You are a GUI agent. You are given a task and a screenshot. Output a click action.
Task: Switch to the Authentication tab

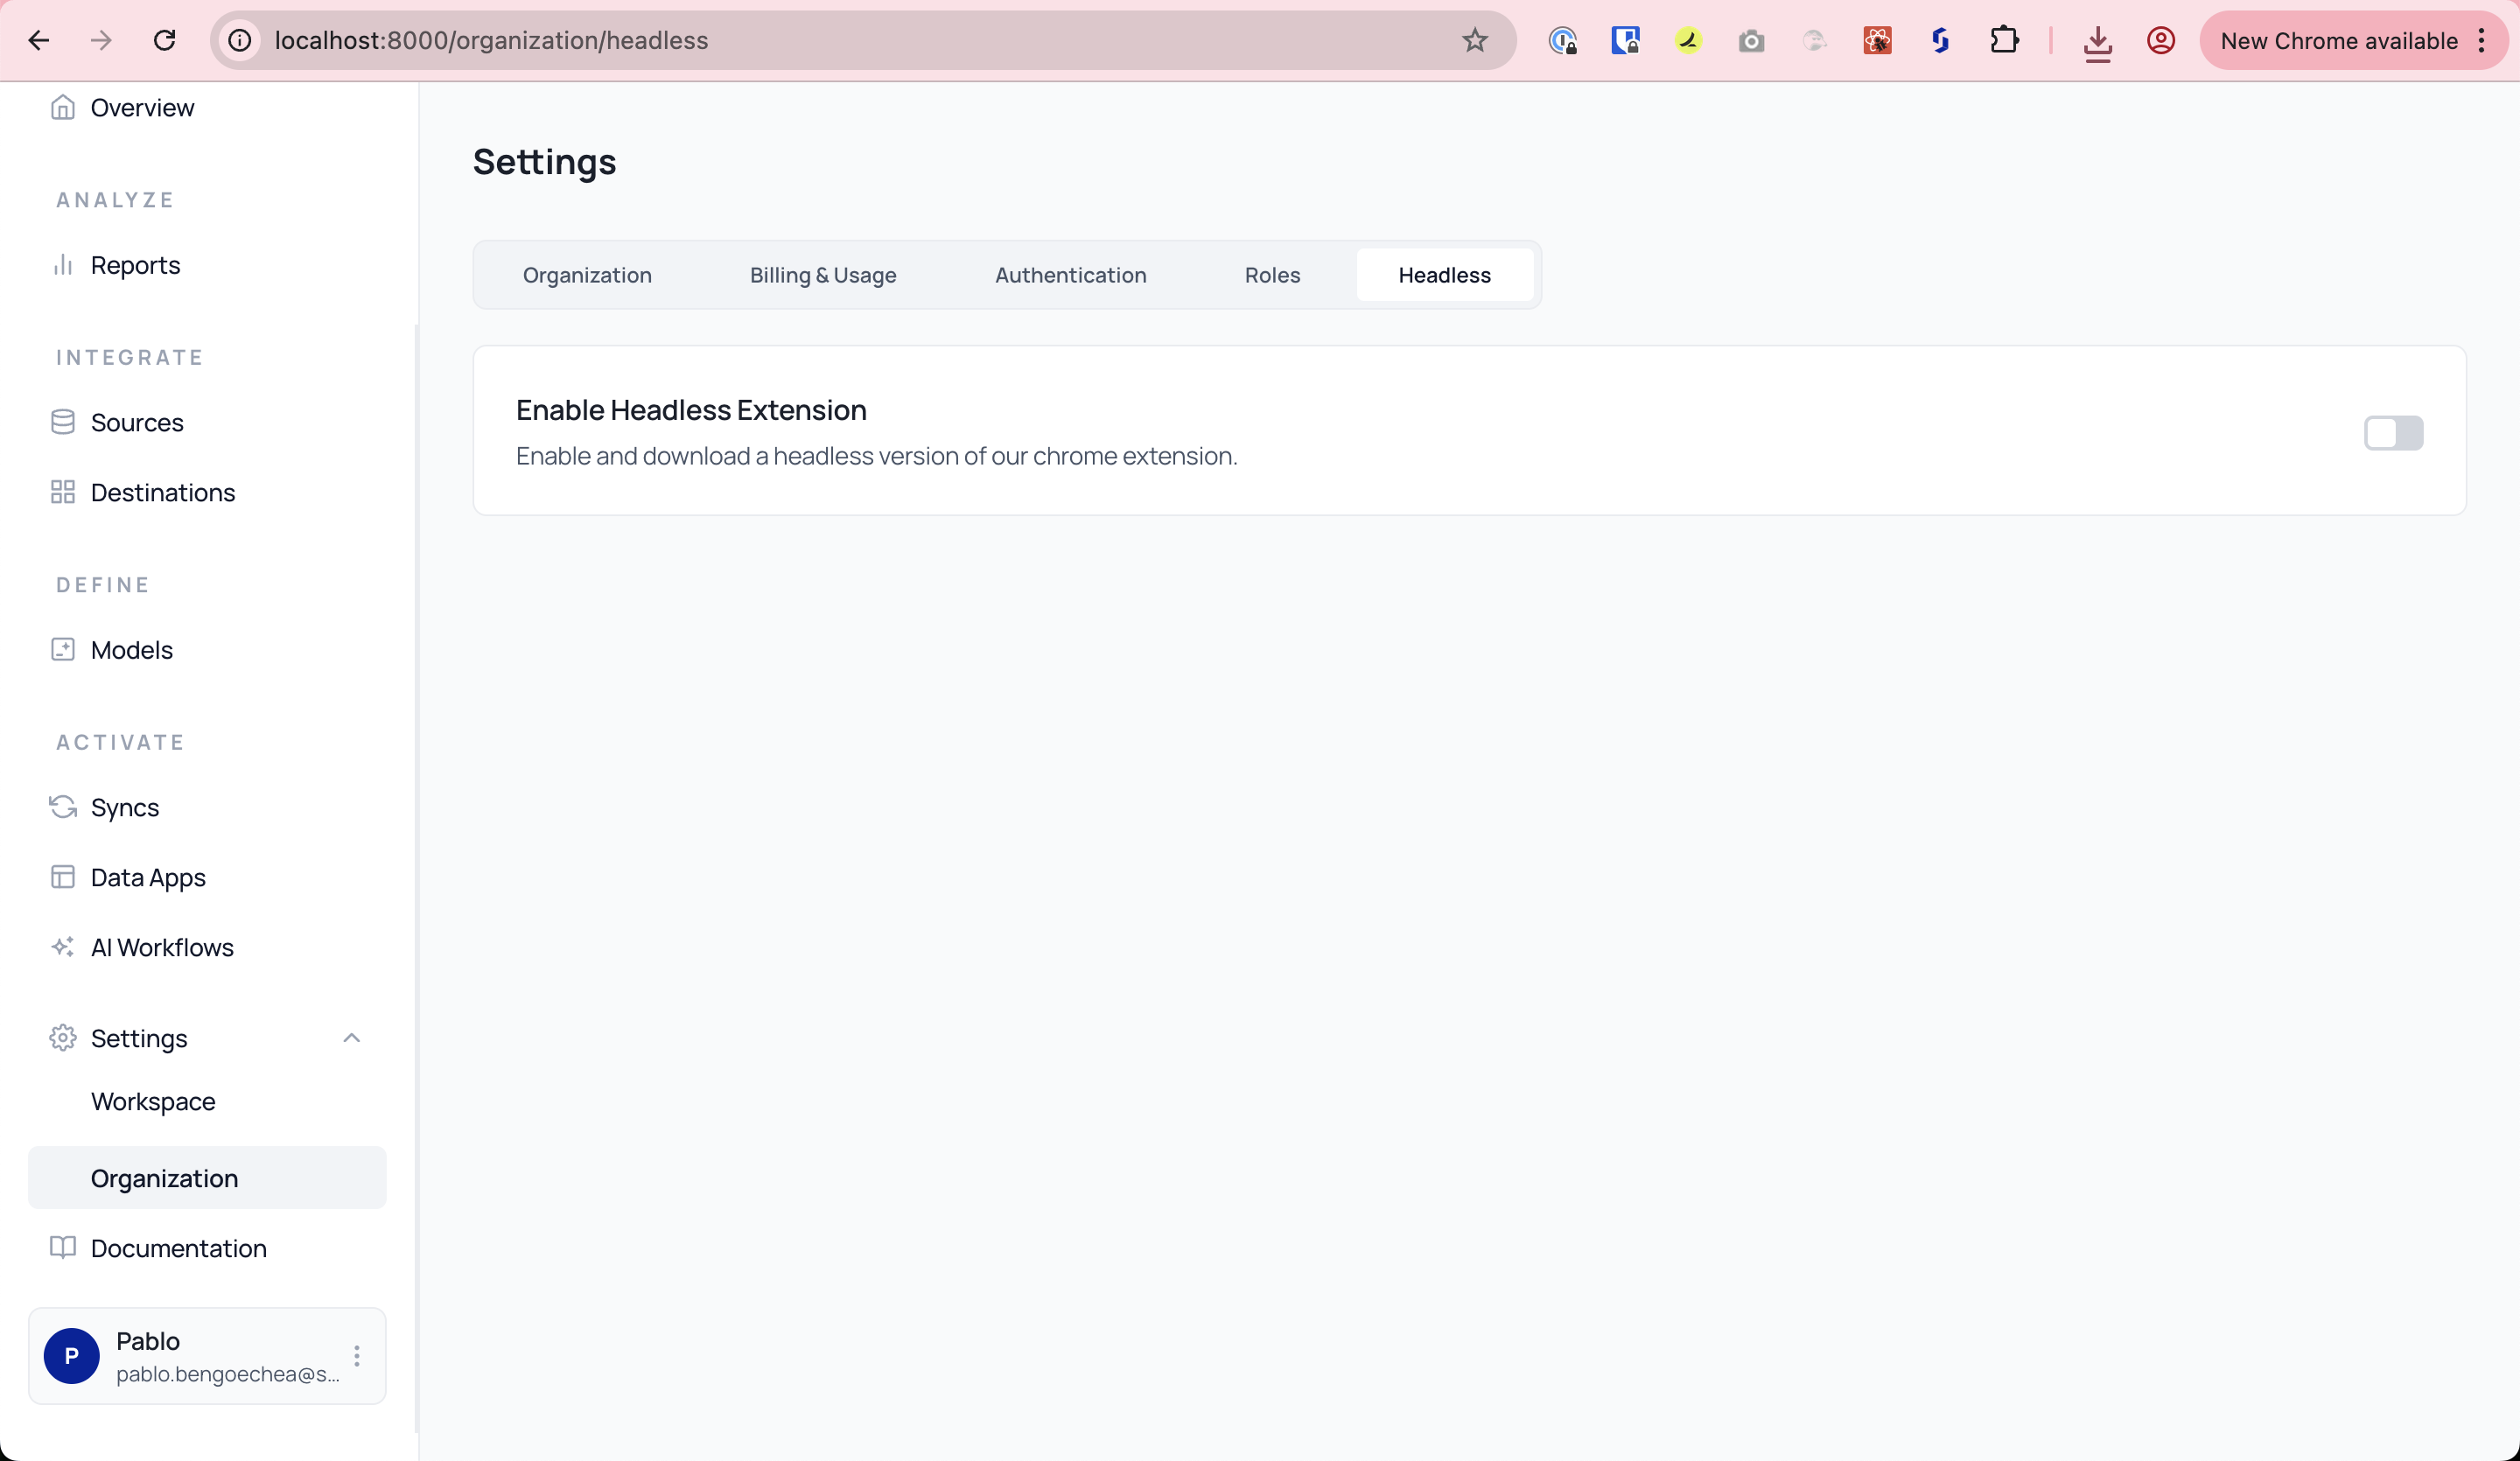click(1070, 275)
